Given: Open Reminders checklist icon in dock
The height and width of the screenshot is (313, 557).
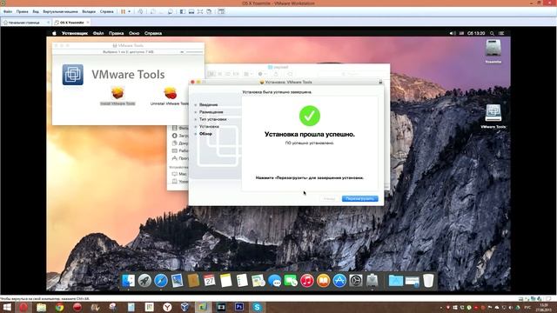Looking at the screenshot, I should [242, 281].
